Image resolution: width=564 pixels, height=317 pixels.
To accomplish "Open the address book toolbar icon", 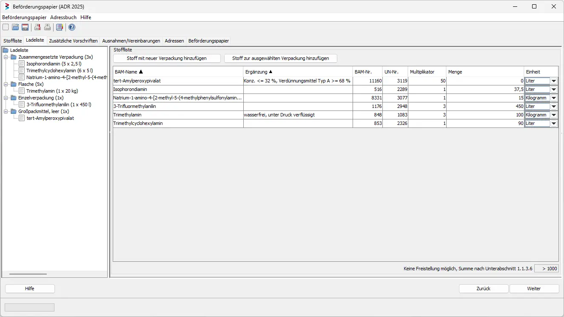I will coord(60,27).
